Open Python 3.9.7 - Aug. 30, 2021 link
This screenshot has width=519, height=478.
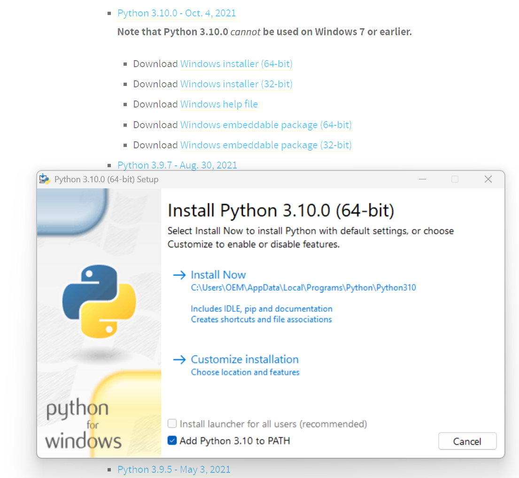[x=178, y=165]
